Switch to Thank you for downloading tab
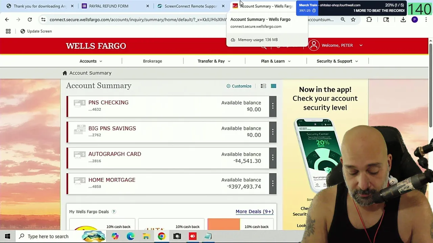 [40, 6]
